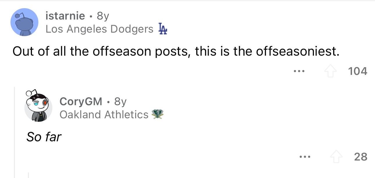This screenshot has width=375, height=178.
Task: Visit the CoryGM user profile
Action: 81,101
